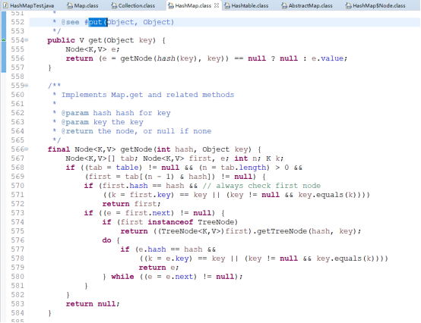Click '@param hash hash for key' comment
The image size is (421, 323).
(116, 113)
